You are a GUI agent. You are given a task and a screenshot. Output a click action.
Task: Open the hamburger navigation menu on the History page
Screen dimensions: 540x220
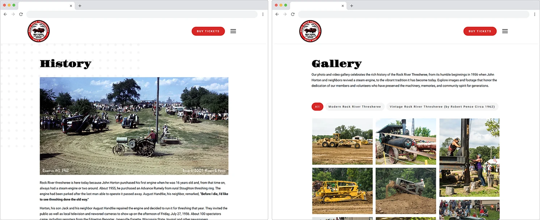[233, 31]
